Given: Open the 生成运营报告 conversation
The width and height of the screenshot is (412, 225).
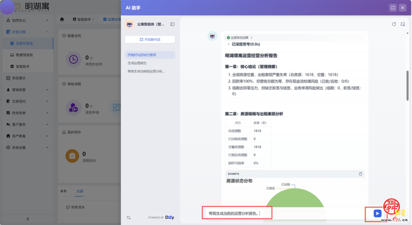Looking at the screenshot, I should (149, 63).
